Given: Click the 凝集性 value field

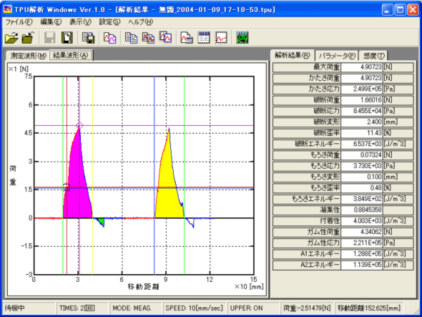Looking at the screenshot, I should (362, 209).
